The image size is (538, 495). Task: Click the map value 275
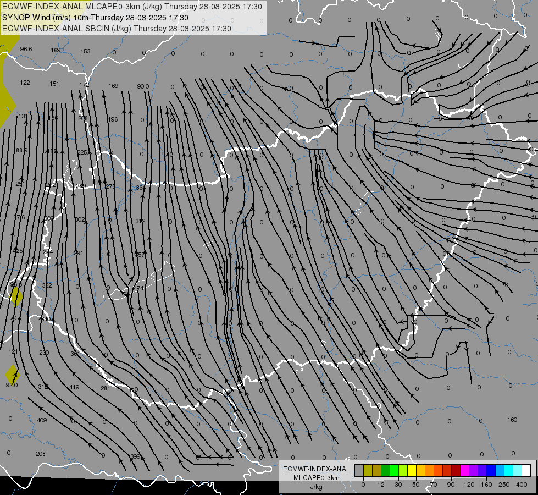tap(110, 186)
